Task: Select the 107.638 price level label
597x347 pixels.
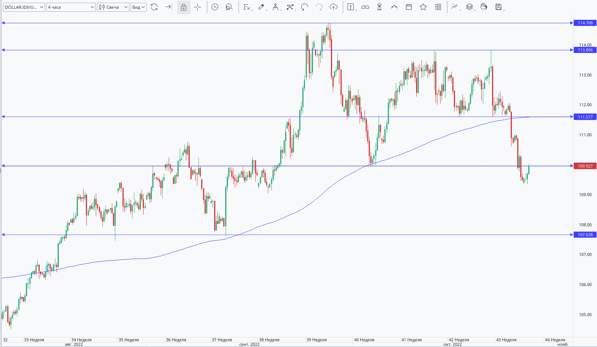Action: tap(585, 235)
